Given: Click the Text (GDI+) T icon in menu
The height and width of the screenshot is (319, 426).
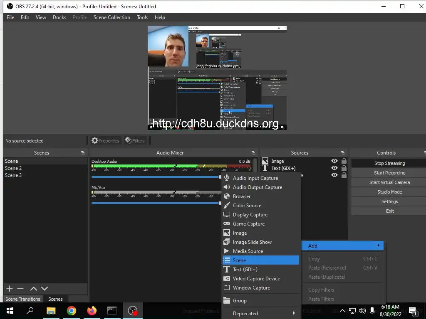Looking at the screenshot, I should (x=227, y=269).
